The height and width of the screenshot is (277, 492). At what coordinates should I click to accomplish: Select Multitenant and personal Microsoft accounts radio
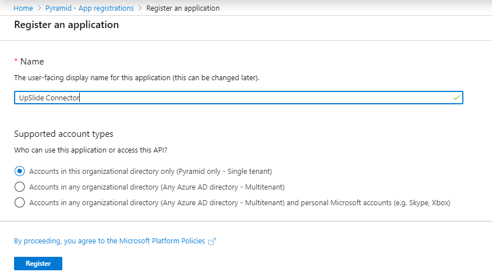pyautogui.click(x=20, y=202)
